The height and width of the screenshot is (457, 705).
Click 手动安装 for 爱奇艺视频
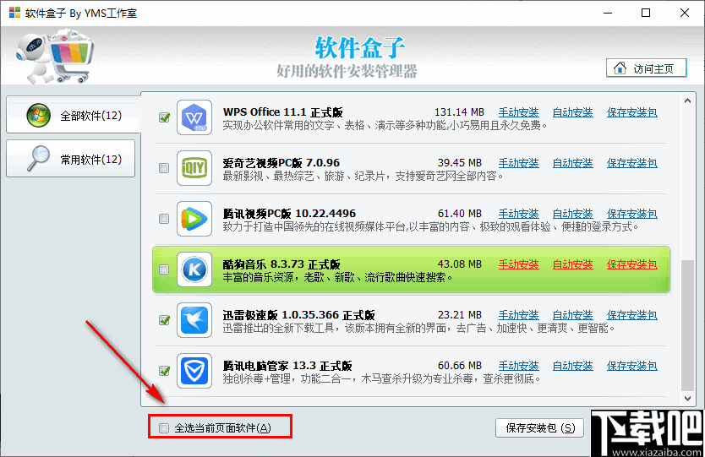[518, 163]
